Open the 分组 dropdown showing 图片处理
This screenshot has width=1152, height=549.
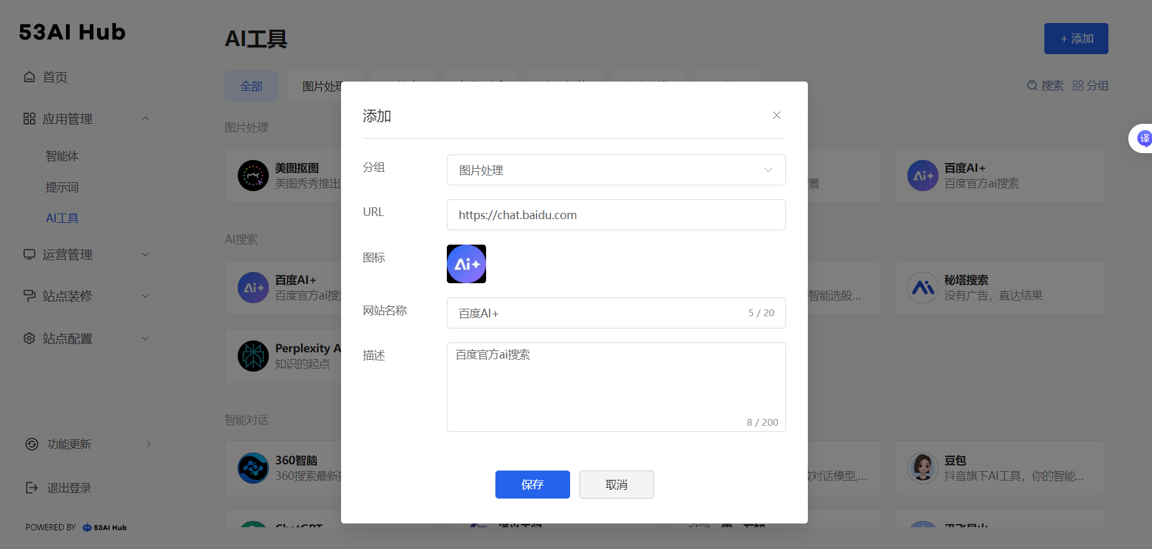616,170
